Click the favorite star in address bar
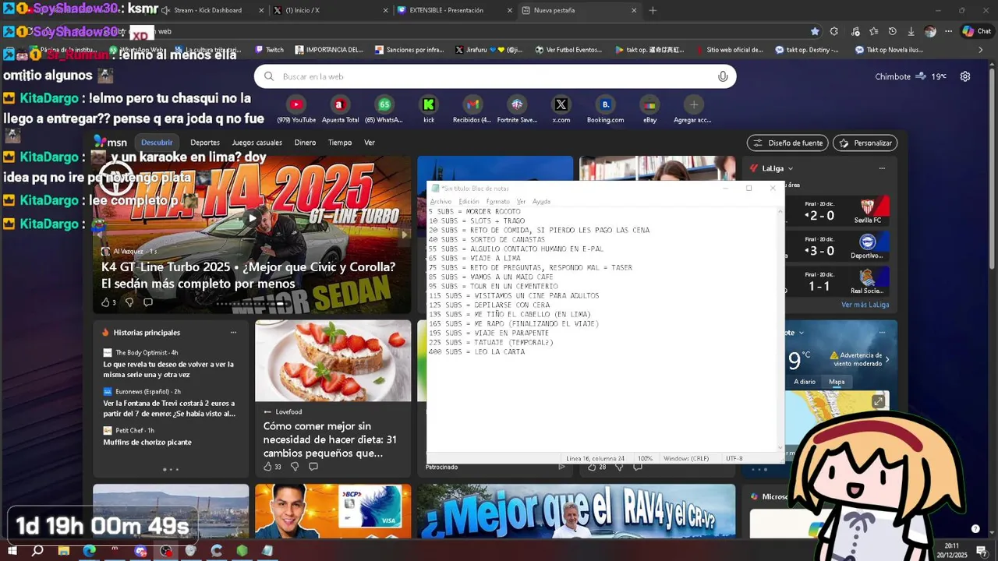 [x=815, y=31]
